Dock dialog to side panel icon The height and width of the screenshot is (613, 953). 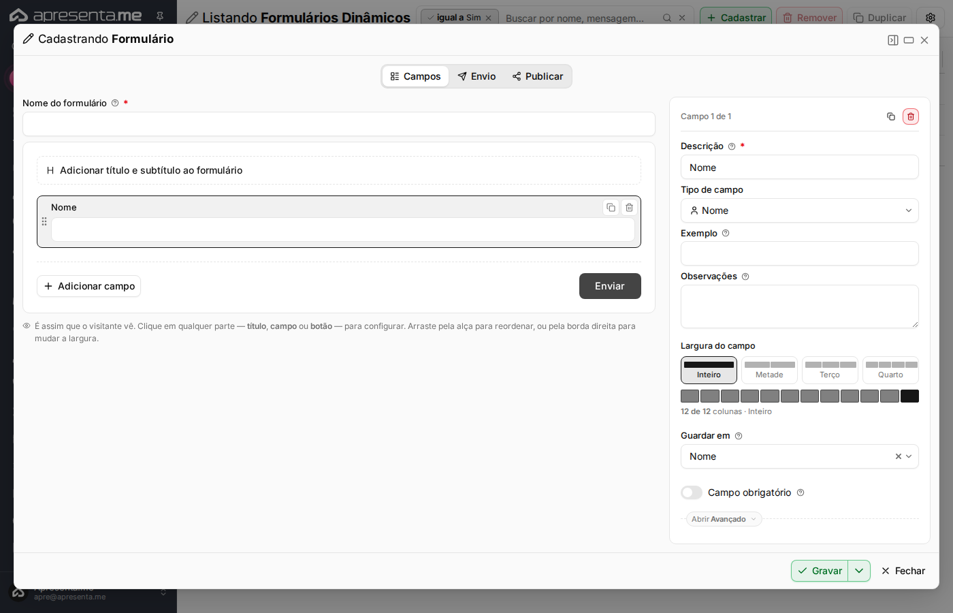click(893, 40)
